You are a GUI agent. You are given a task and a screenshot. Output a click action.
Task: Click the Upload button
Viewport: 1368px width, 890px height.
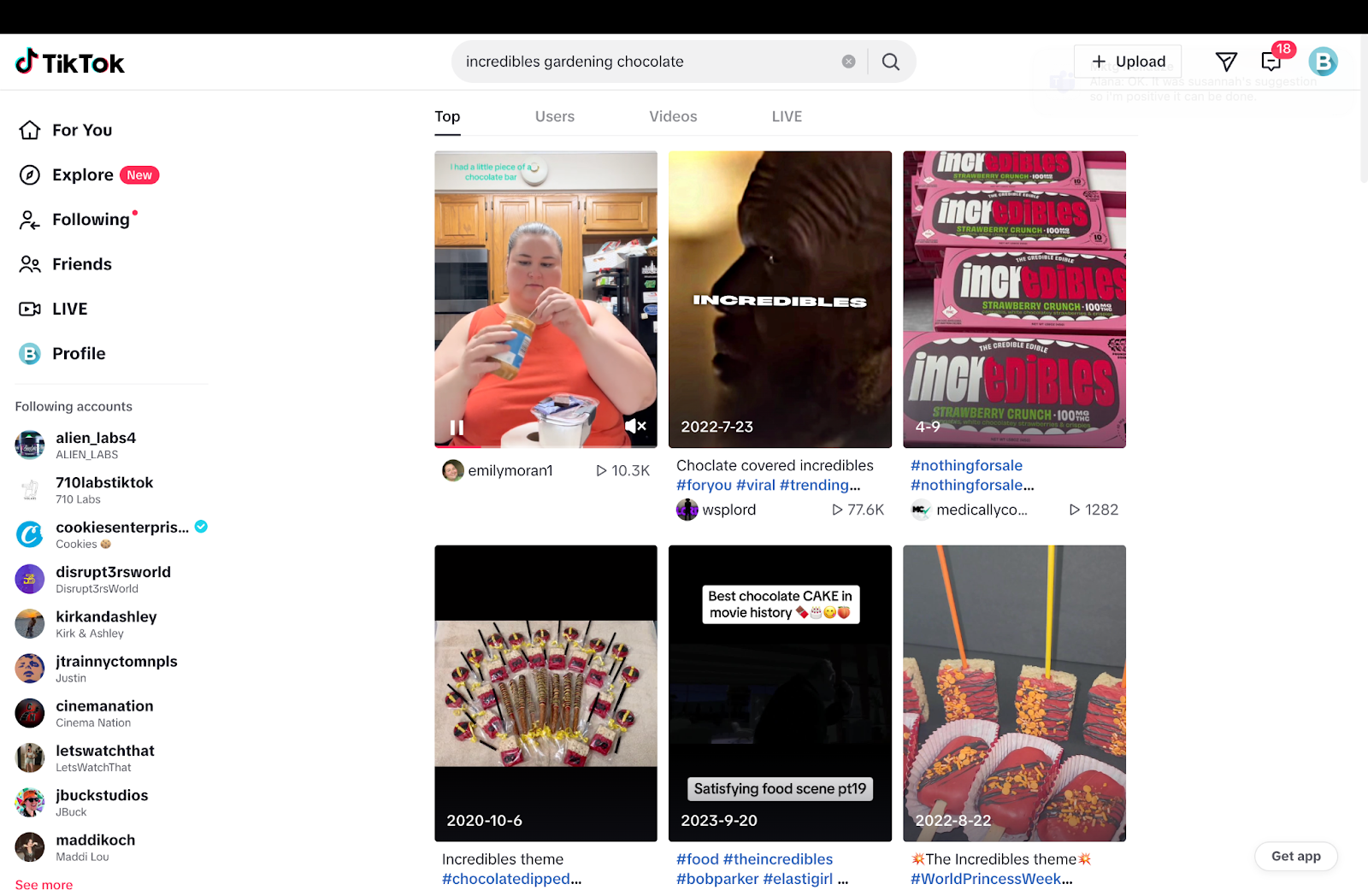coord(1128,62)
